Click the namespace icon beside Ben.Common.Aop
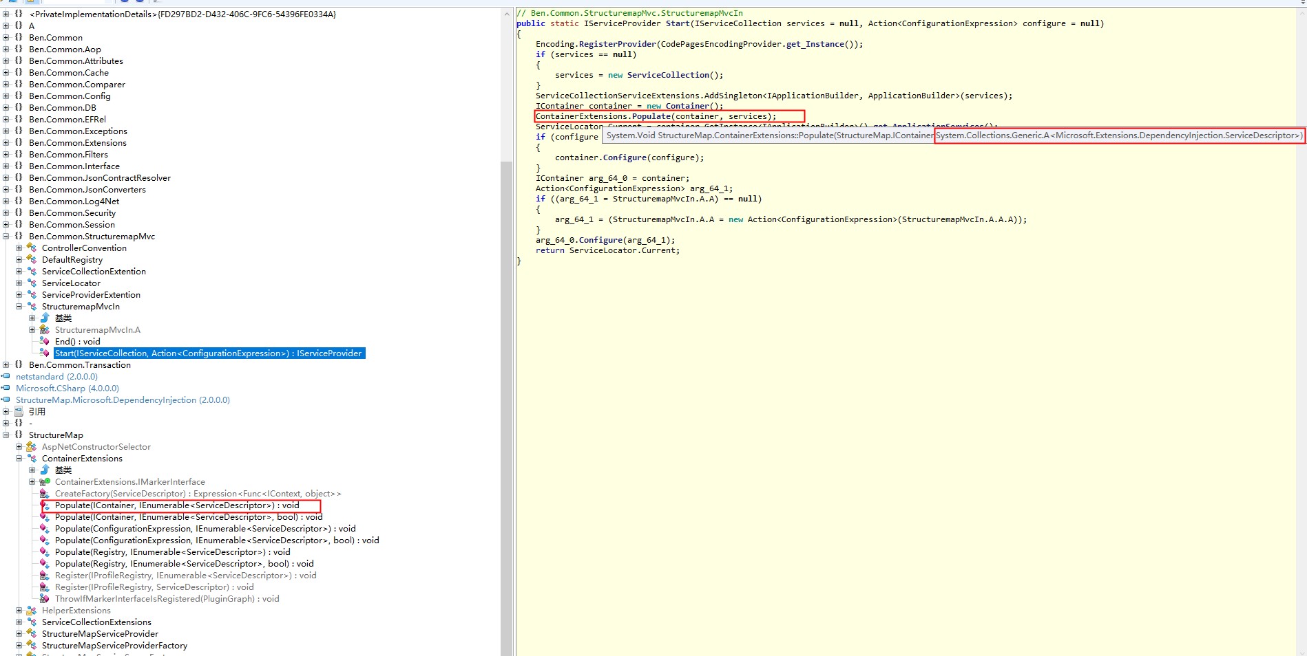Screen dimensions: 1307x656 point(19,49)
